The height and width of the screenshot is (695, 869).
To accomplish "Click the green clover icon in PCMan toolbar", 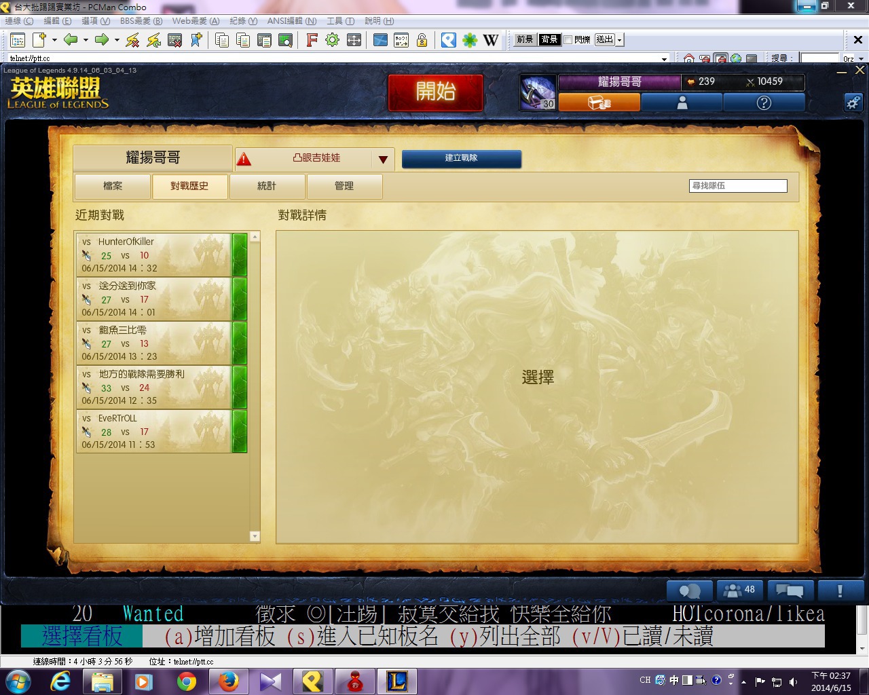I will (469, 40).
